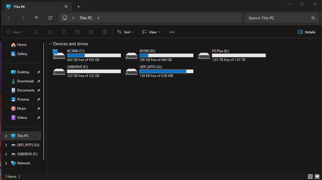Image resolution: width=322 pixels, height=180 pixels.
Task: Unpin Desktop via its pin icon
Action: (39, 72)
